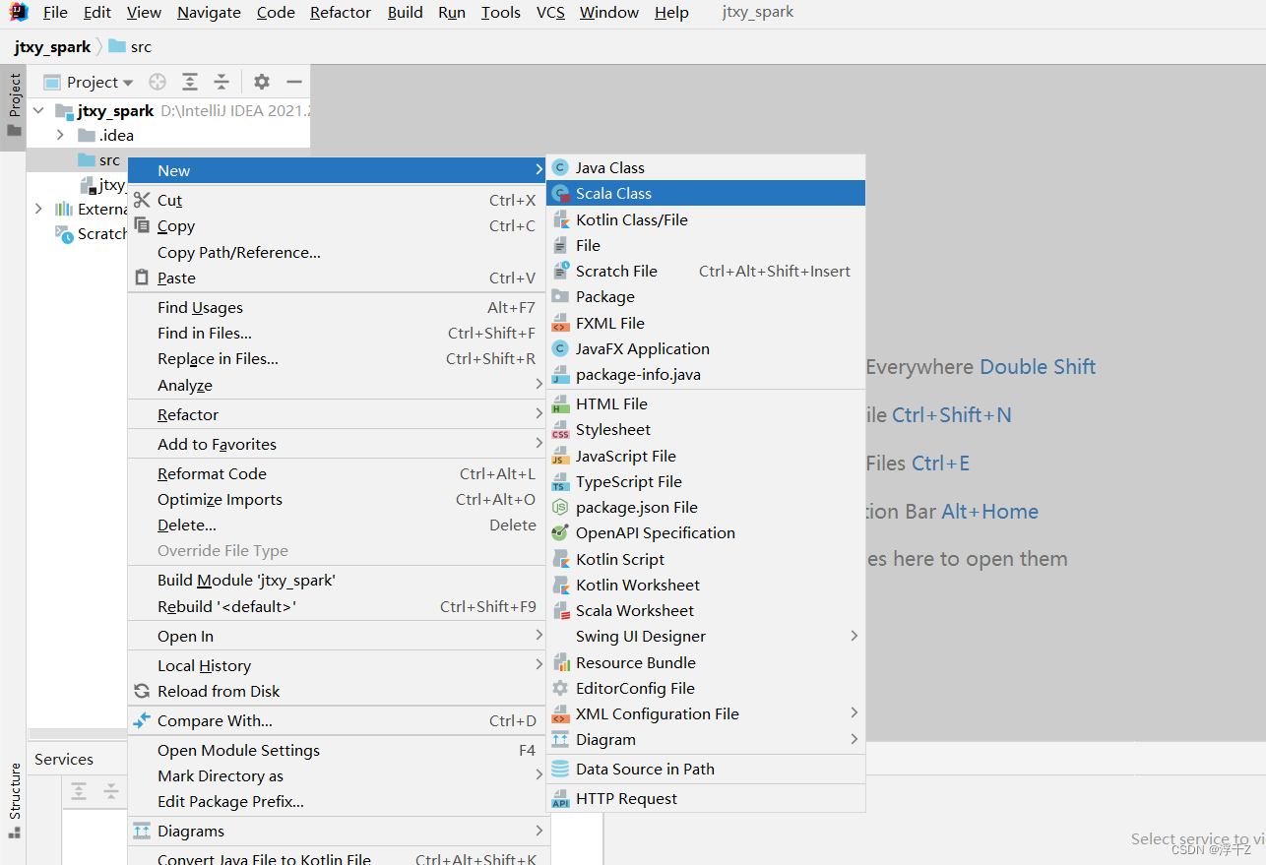
Task: Select Build Module 'jtxy_spark'
Action: coord(338,581)
